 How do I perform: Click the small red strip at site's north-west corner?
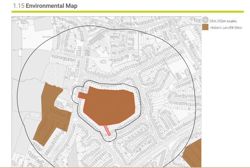pos(81,95)
